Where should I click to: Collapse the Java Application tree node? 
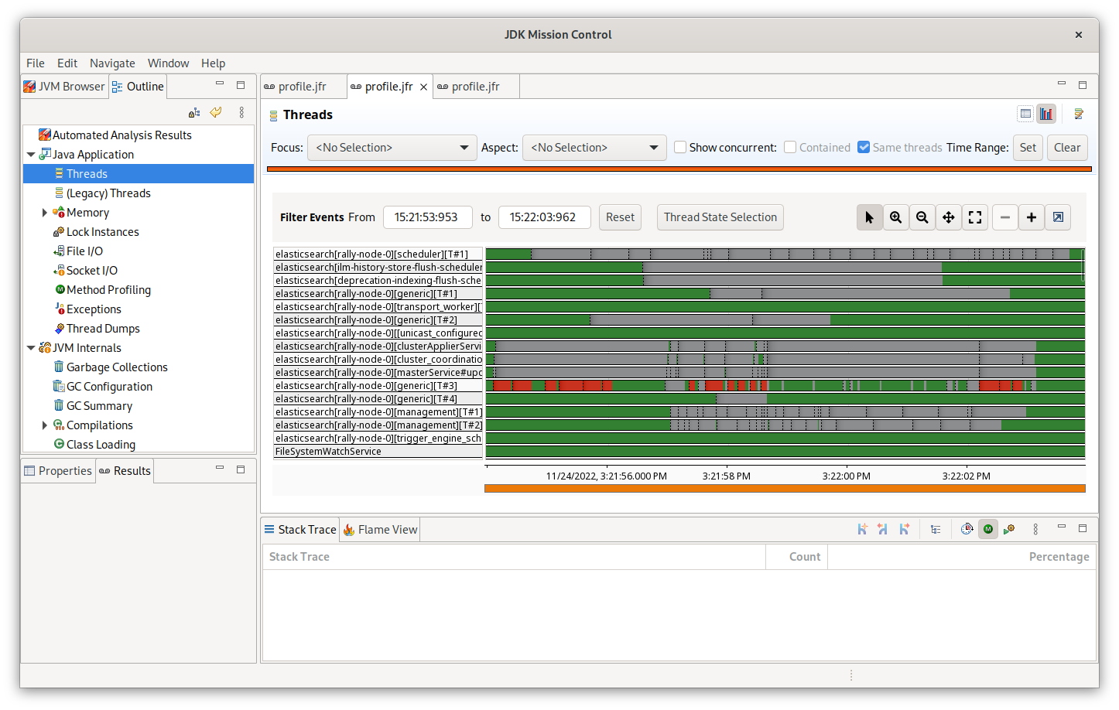[31, 155]
